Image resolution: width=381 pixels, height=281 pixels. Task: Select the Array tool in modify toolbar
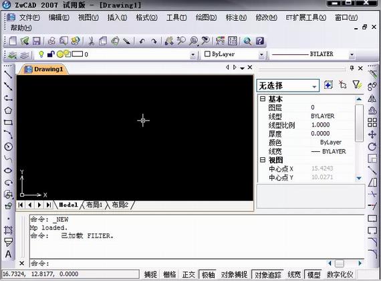coord(372,122)
